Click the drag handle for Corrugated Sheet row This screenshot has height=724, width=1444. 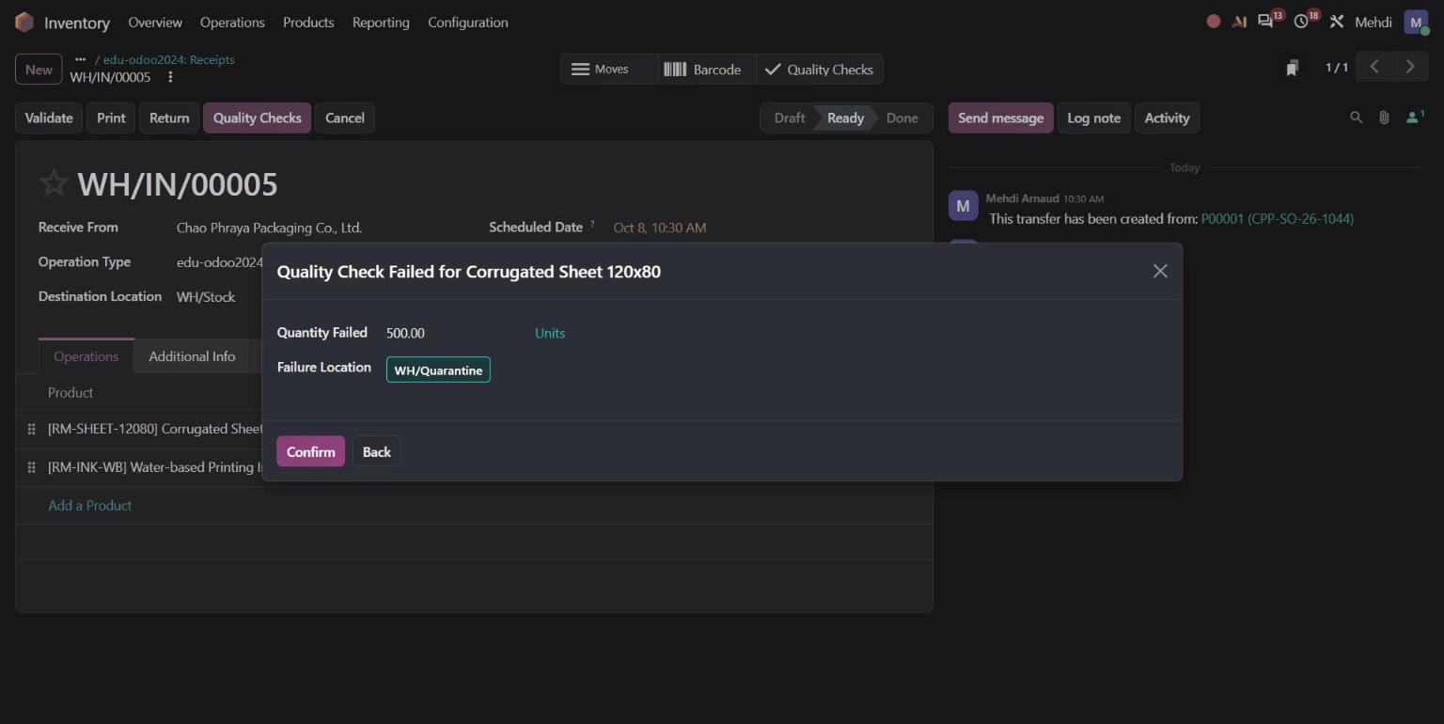click(x=31, y=429)
